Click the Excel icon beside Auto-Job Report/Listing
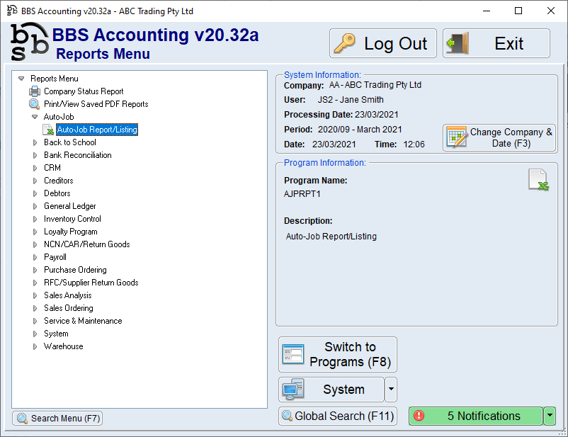 point(47,130)
